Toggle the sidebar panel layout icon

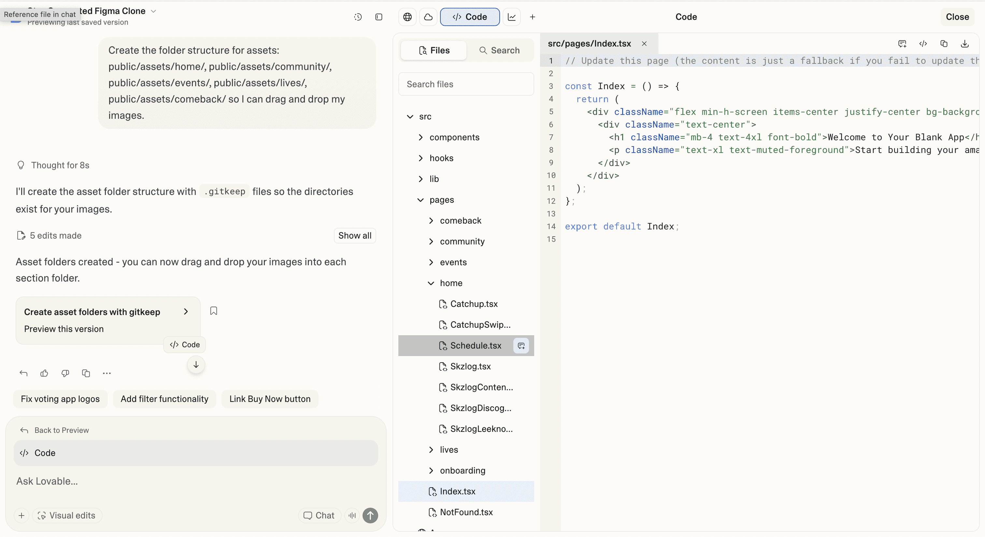coord(378,17)
